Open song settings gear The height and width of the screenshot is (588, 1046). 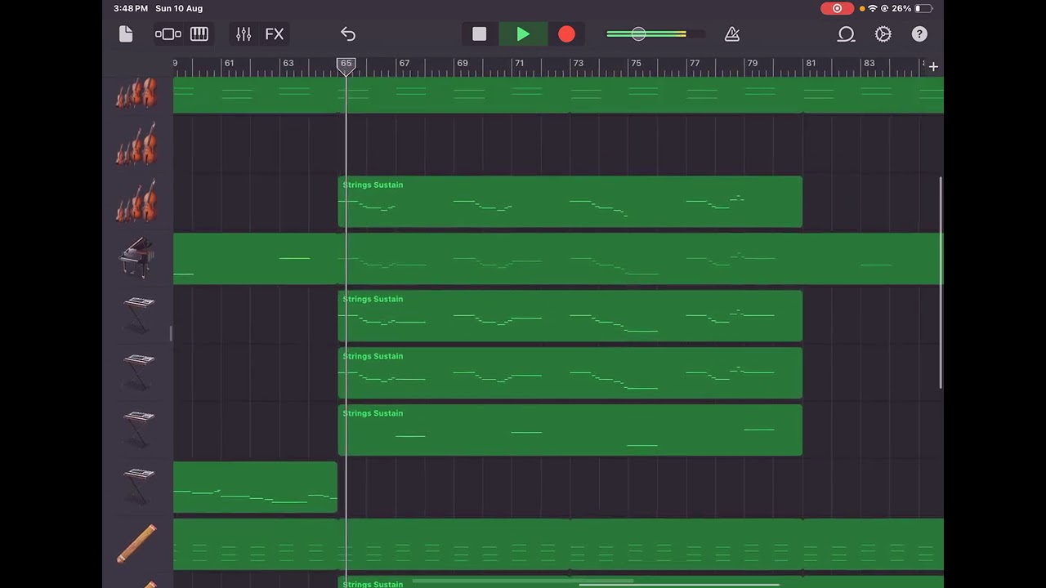[x=883, y=34]
